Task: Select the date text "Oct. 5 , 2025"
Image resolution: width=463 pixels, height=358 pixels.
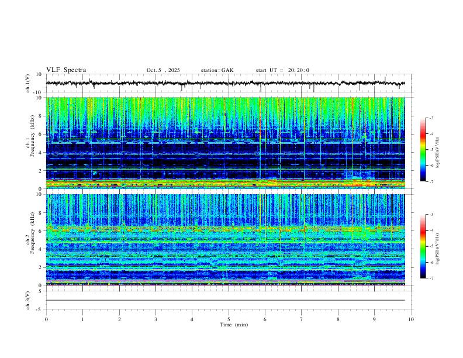Action: coord(163,70)
